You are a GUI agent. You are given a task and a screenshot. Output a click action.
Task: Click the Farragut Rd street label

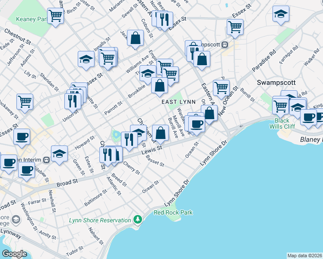(x=289, y=54)
